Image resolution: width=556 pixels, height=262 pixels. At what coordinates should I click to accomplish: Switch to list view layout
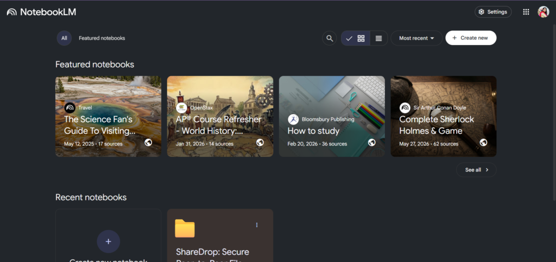(x=378, y=38)
